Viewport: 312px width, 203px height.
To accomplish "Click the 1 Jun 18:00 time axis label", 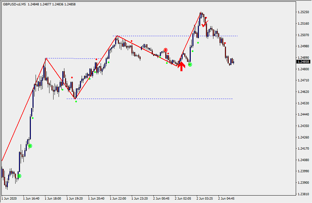I will [53, 199].
